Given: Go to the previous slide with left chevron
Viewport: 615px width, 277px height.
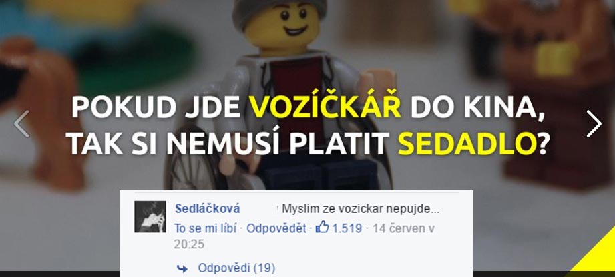Looking at the screenshot, I should (x=21, y=123).
